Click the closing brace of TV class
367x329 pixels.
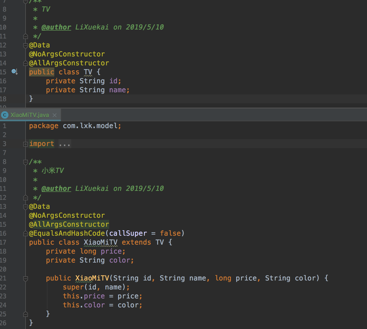tap(31, 99)
